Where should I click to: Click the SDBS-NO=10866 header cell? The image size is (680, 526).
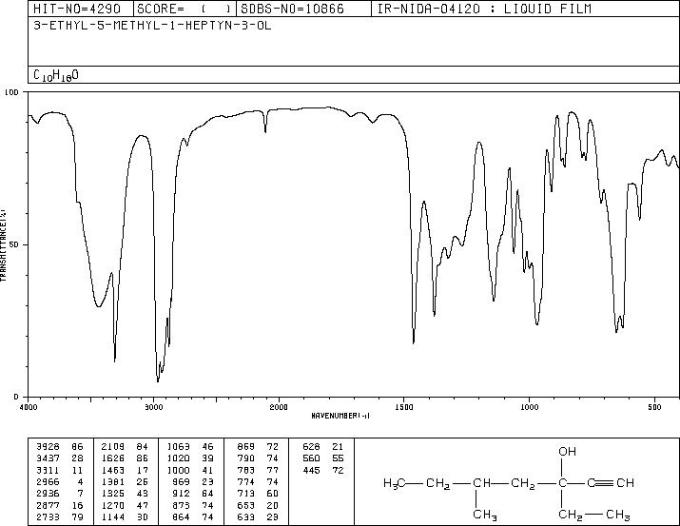[x=303, y=9]
